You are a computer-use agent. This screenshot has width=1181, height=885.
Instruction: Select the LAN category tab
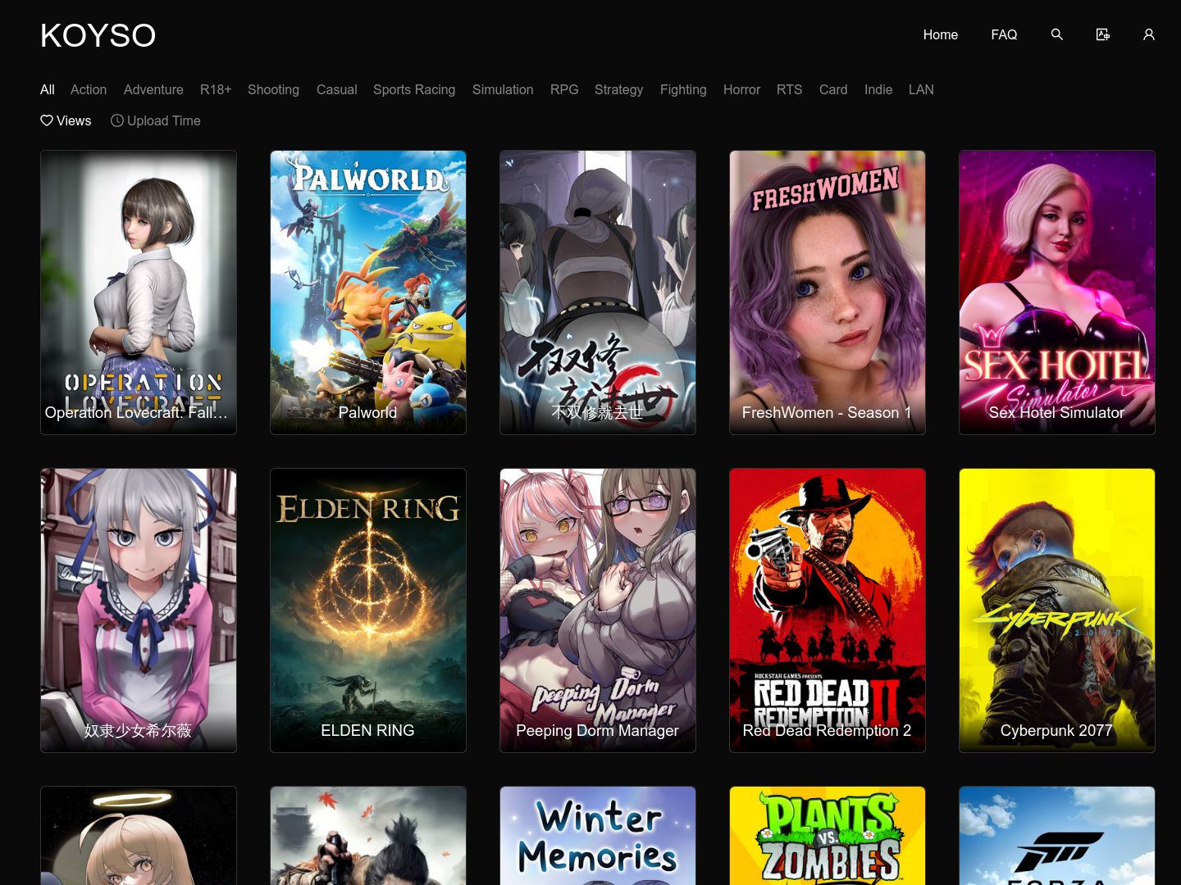coord(921,89)
